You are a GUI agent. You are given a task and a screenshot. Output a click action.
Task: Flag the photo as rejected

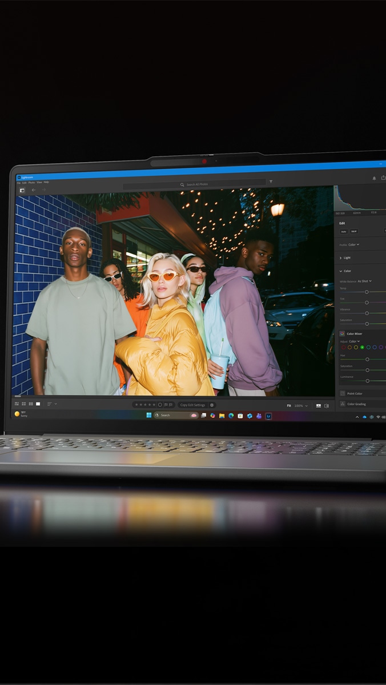pyautogui.click(x=171, y=405)
